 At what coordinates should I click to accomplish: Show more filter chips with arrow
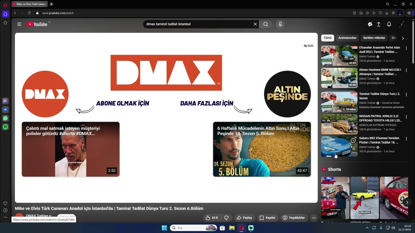[403, 38]
